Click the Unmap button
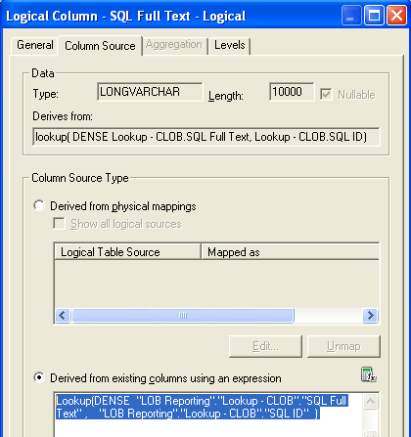This screenshot has width=411, height=437. (343, 346)
